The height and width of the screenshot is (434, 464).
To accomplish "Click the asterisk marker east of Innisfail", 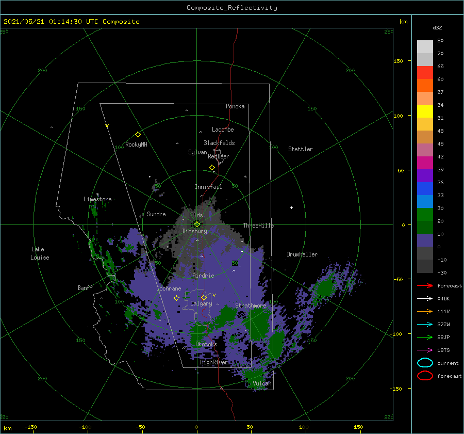I will [x=245, y=177].
